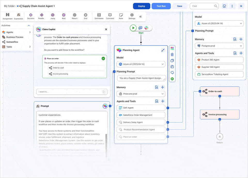Select Order-to-cash in Copilot suggestion

point(76,68)
